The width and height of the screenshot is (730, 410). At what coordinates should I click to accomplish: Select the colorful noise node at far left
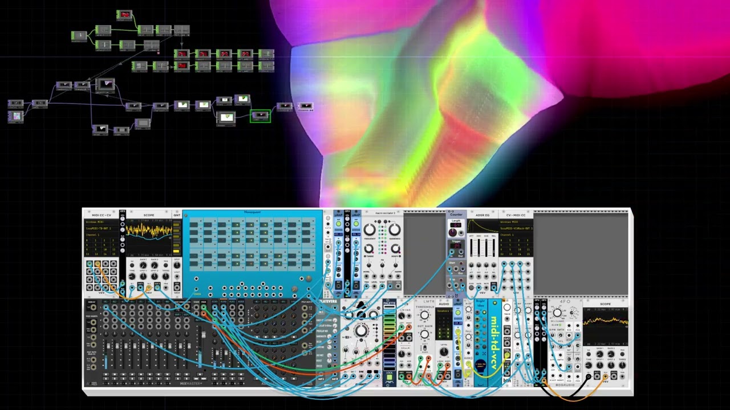tap(16, 116)
